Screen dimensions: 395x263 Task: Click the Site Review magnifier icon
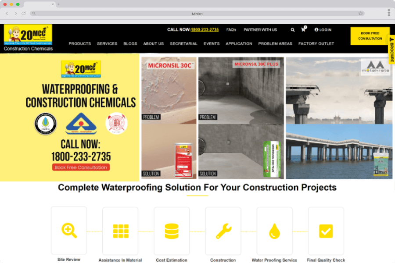click(x=69, y=230)
